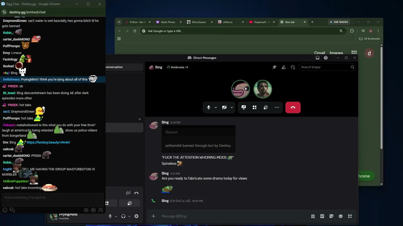The width and height of the screenshot is (403, 226).
Task: Click the second caller's avatar in call
Action: (x=263, y=89)
